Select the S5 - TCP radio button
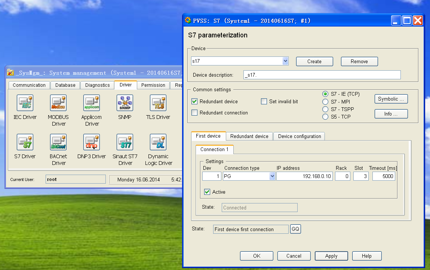This screenshot has width=430, height=270. (x=325, y=117)
